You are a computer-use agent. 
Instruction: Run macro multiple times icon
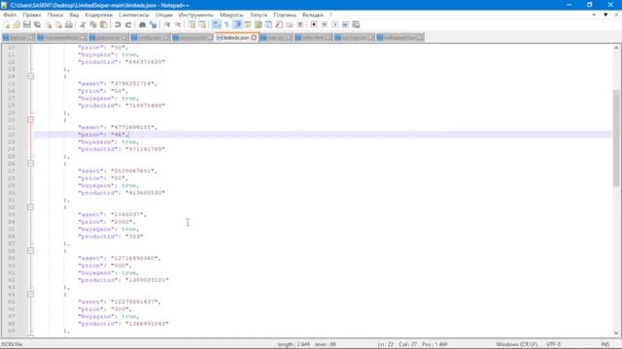[x=345, y=24]
